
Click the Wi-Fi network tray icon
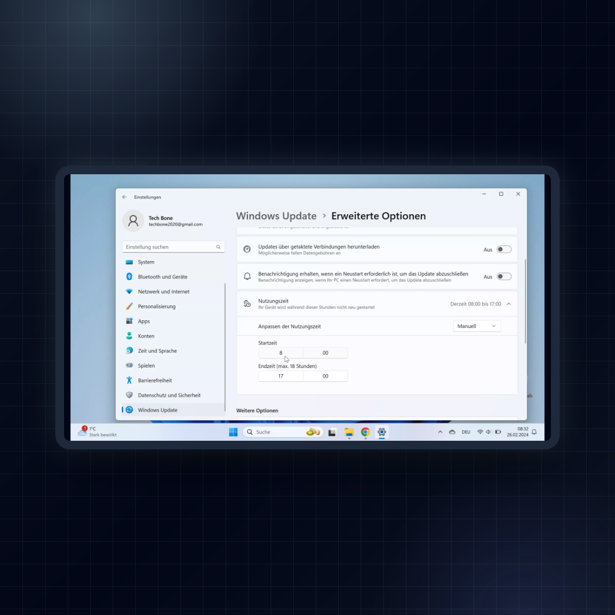click(480, 432)
